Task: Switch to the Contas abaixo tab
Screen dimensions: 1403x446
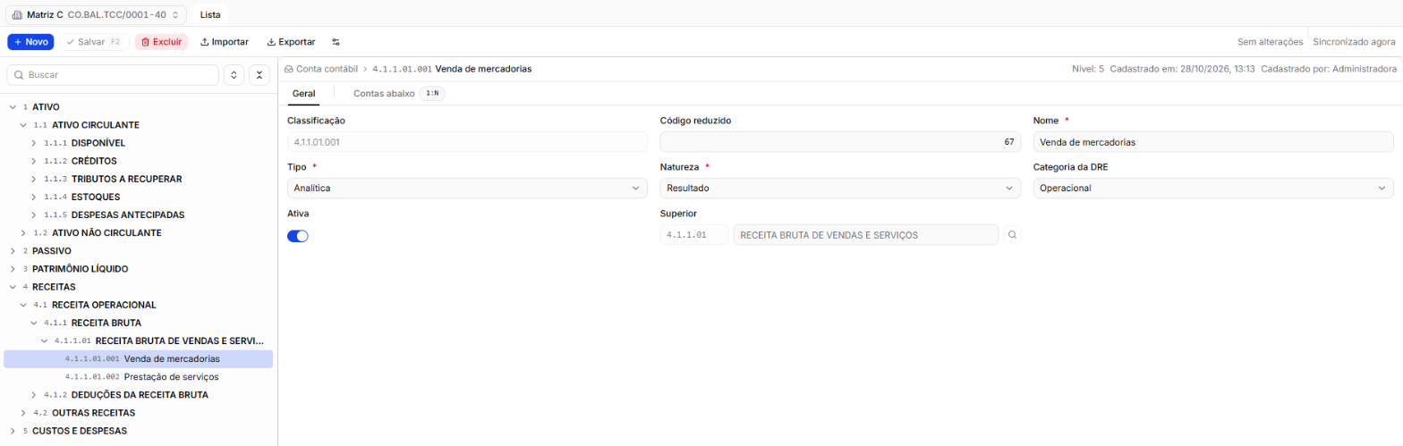Action: [398, 93]
